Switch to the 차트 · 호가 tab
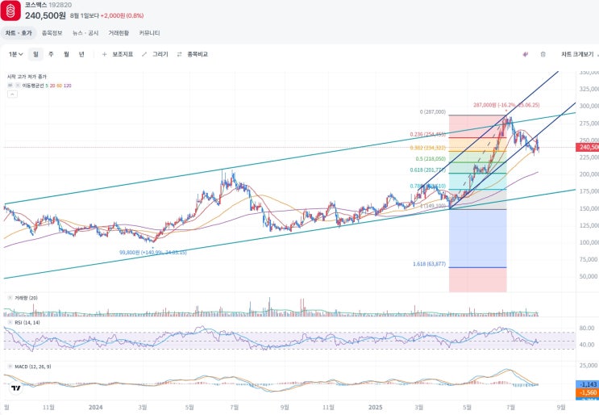 pos(19,33)
